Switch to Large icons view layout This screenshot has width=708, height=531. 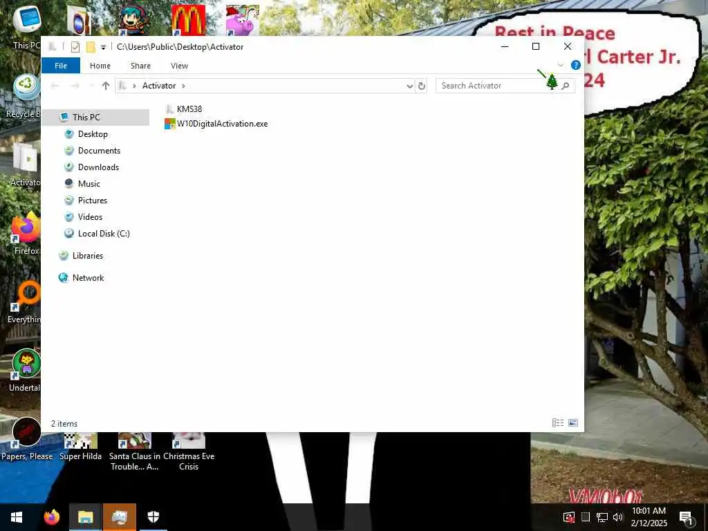click(573, 423)
